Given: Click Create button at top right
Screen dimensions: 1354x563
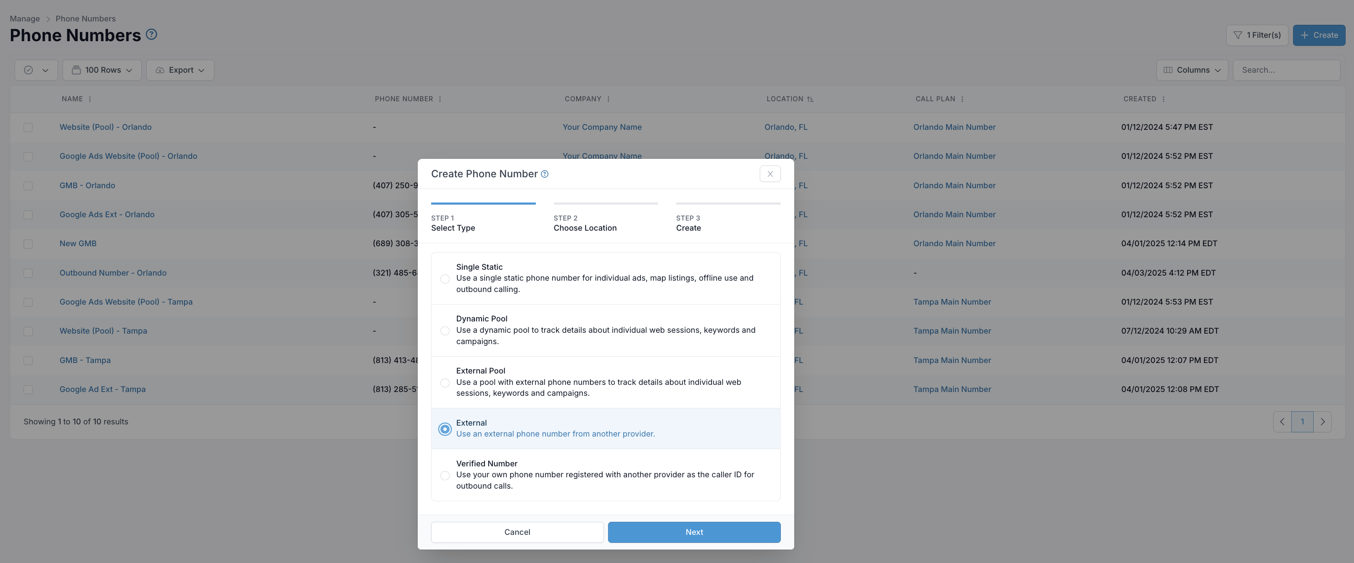Looking at the screenshot, I should point(1319,35).
